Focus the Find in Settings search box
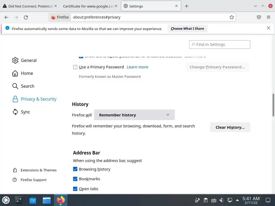 (x=220, y=45)
